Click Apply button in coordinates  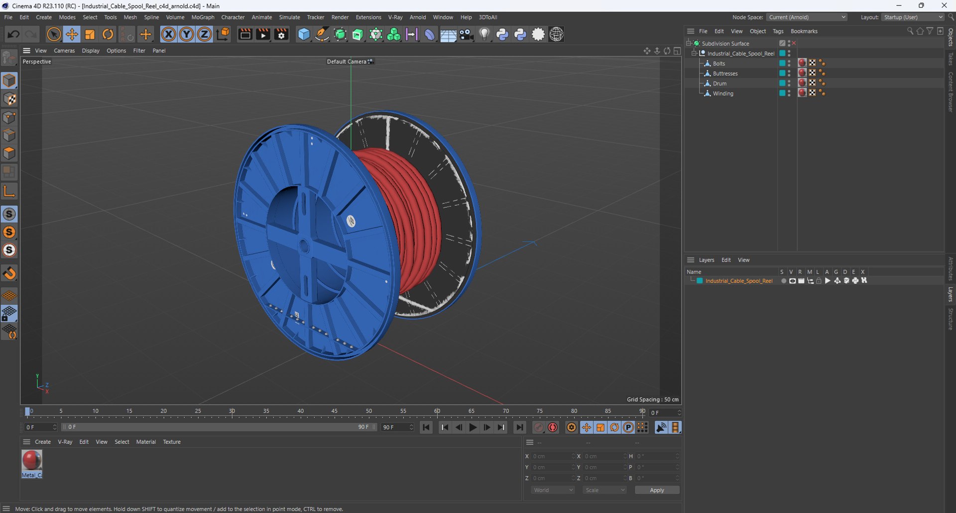(x=657, y=490)
